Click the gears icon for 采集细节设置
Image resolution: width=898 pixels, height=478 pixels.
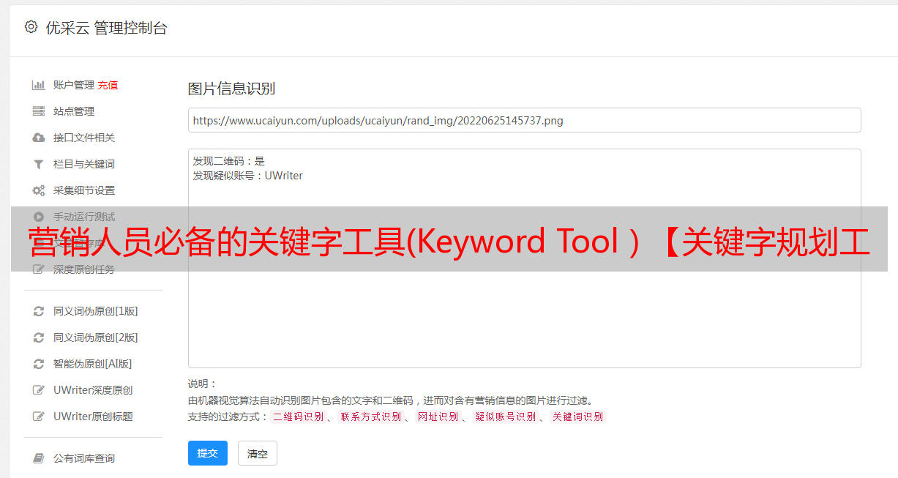tap(39, 190)
